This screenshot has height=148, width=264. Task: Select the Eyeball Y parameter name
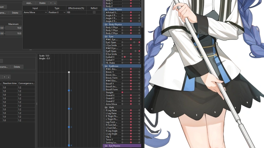[x=110, y=60]
